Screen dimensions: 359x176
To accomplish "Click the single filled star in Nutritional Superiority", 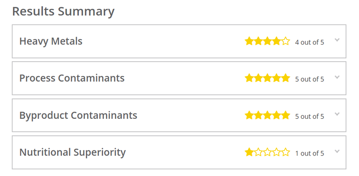I will (x=249, y=152).
